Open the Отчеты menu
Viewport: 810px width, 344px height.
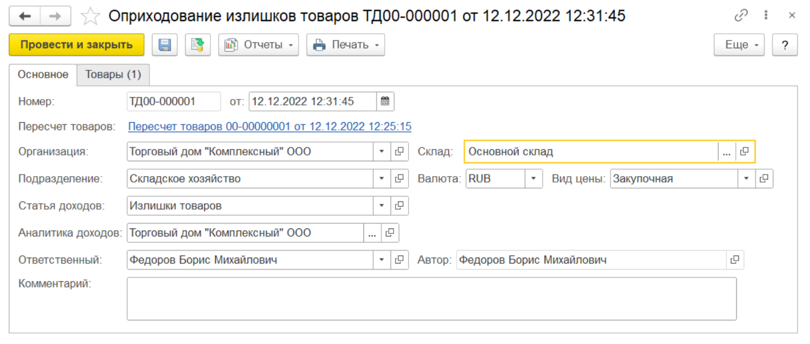tap(258, 45)
